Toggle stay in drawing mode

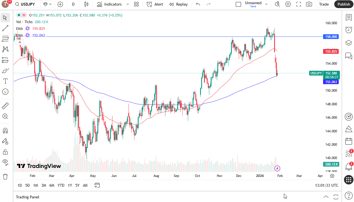5,141
